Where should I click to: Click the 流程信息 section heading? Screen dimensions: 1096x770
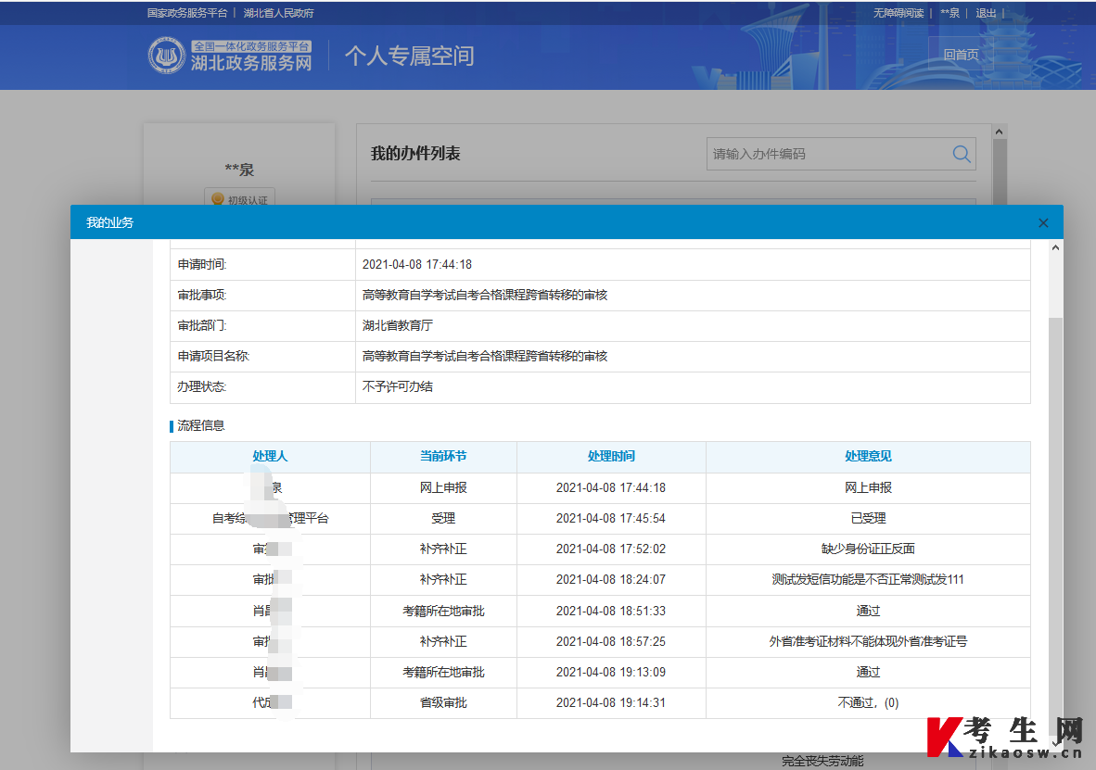coord(200,425)
